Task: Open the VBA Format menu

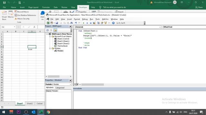Action: pos(77,19)
